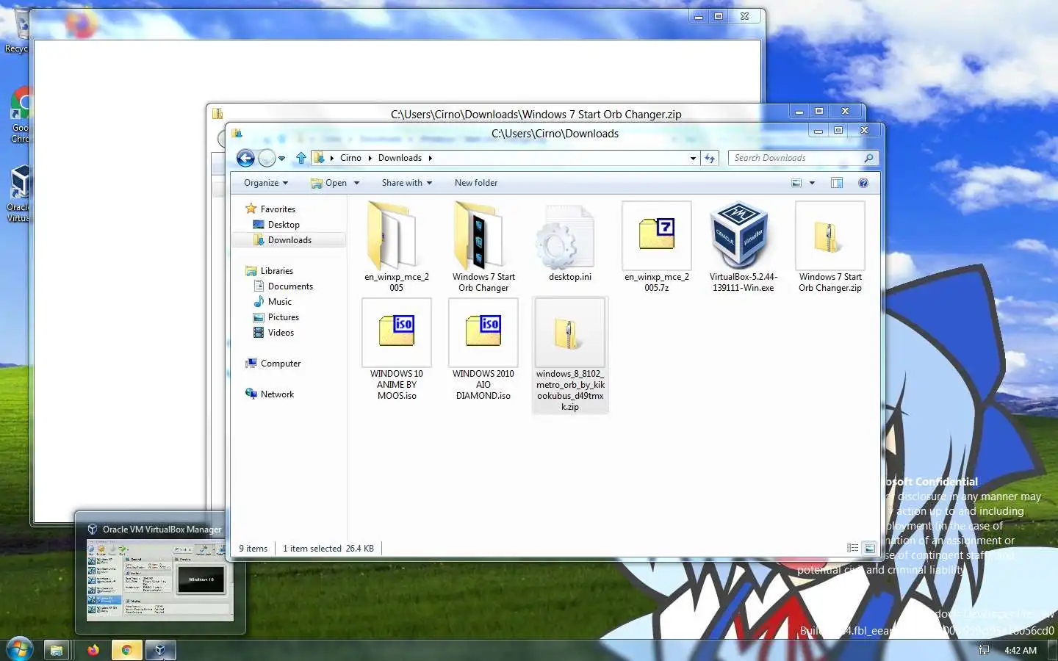This screenshot has height=661, width=1058.
Task: Toggle the preview pane button
Action: click(836, 183)
